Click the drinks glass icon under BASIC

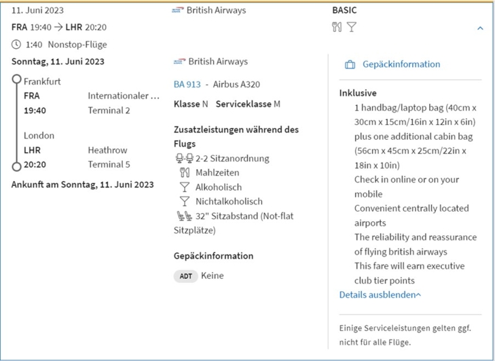(x=351, y=27)
